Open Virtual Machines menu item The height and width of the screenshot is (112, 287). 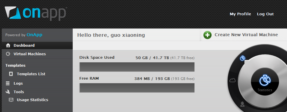37,54
